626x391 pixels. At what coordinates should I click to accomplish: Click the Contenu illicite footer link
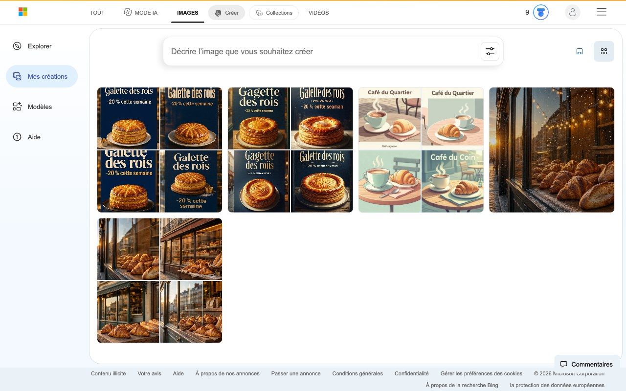click(109, 373)
